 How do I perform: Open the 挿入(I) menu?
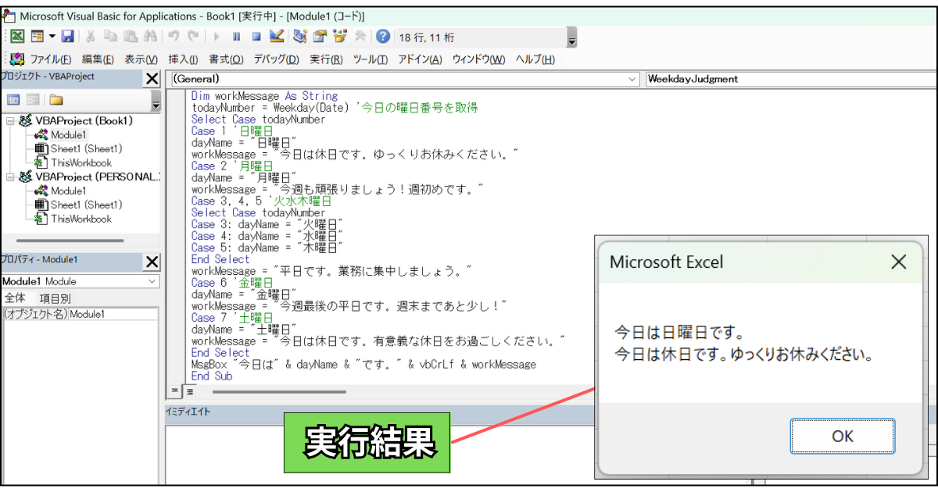[x=183, y=59]
